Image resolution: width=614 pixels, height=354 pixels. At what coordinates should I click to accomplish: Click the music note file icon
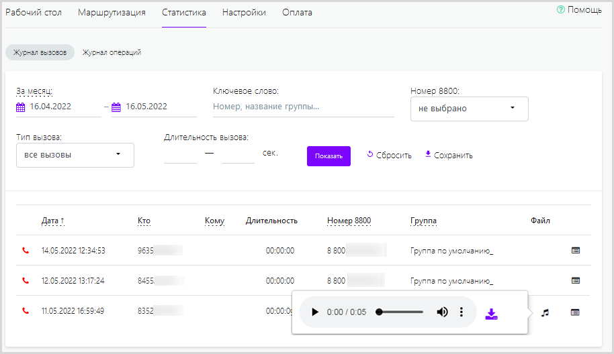click(x=545, y=312)
